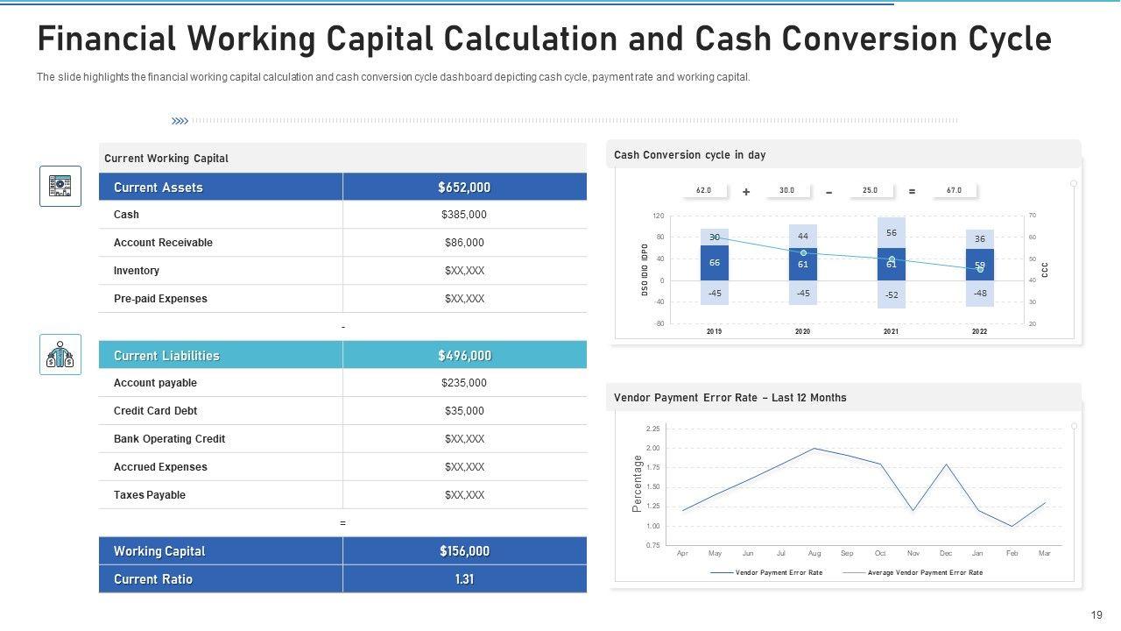Click the $235,000 payable value
The height and width of the screenshot is (631, 1121).
coord(464,383)
